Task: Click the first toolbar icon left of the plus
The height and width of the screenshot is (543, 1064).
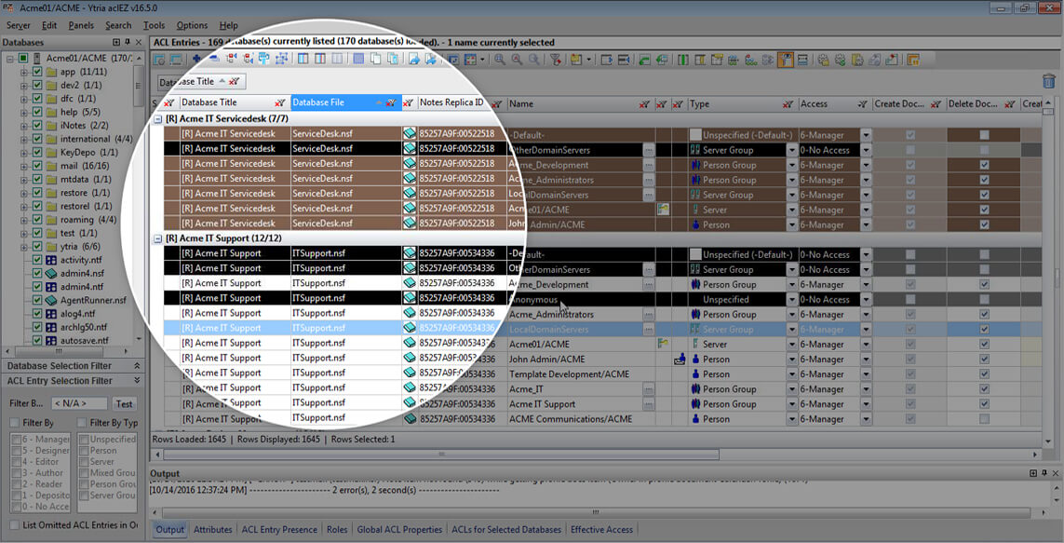Action: [x=159, y=59]
